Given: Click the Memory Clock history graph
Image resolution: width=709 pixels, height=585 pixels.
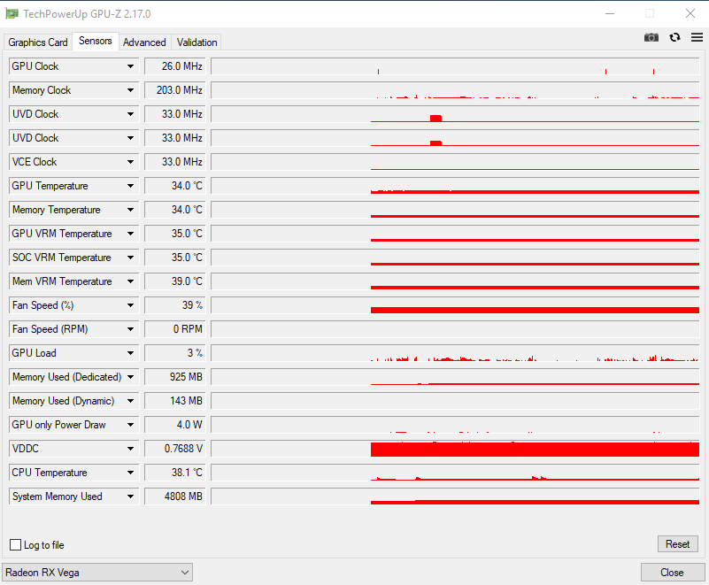Looking at the screenshot, I should click(455, 90).
